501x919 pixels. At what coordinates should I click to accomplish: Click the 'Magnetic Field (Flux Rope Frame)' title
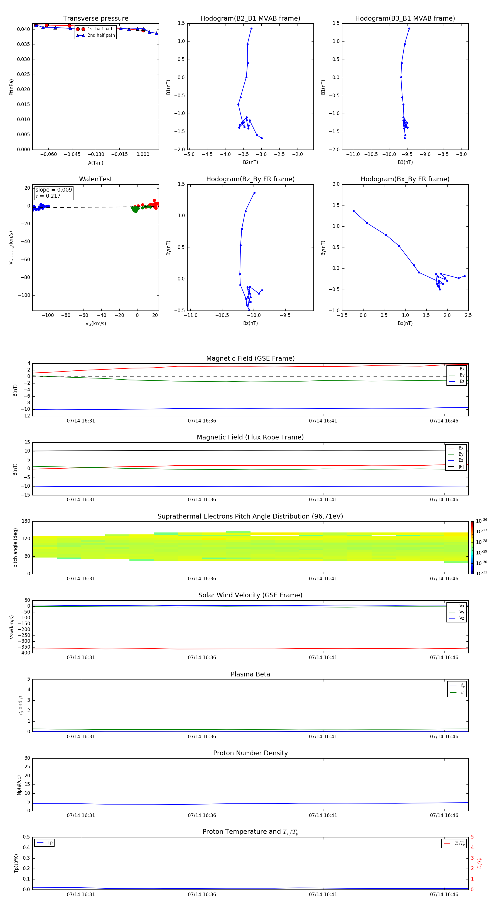click(x=250, y=437)
